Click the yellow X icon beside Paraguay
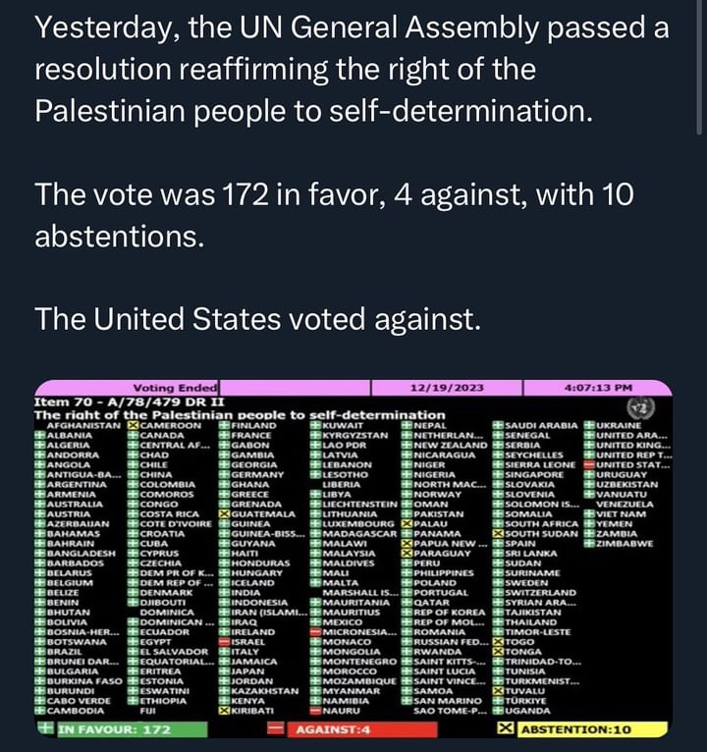This screenshot has width=707, height=752. click(407, 553)
